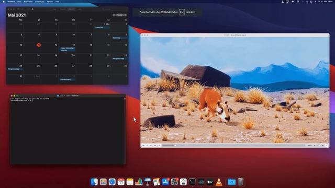Open Apple TV in the dock
The image size is (335, 188).
pos(210,182)
